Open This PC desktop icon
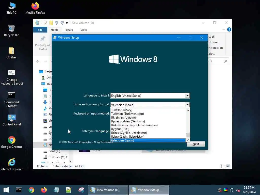 pos(11,8)
